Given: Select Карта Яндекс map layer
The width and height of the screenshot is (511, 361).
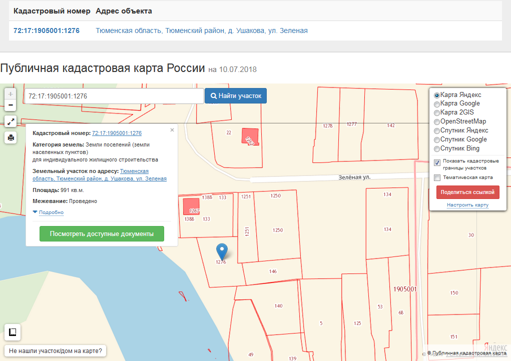Looking at the screenshot, I should [x=437, y=95].
